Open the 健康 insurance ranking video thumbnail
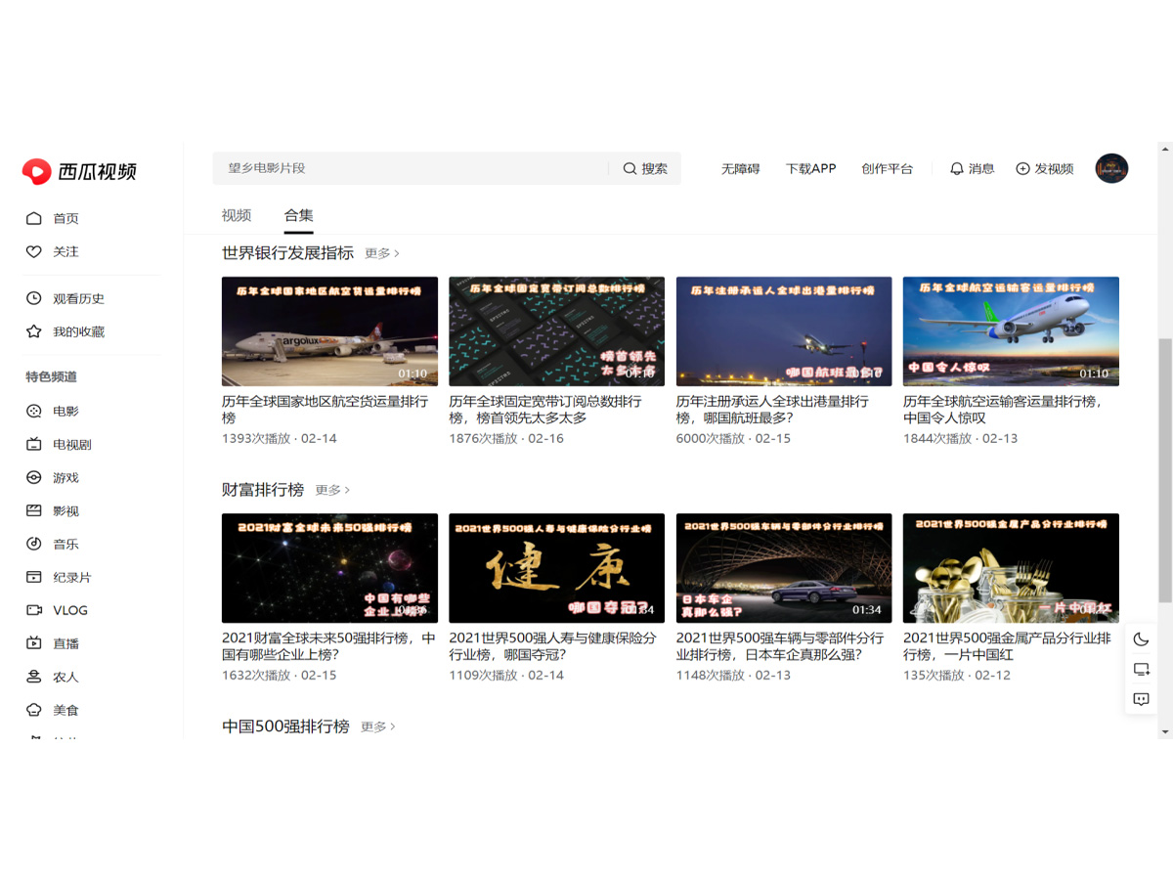 tap(556, 568)
